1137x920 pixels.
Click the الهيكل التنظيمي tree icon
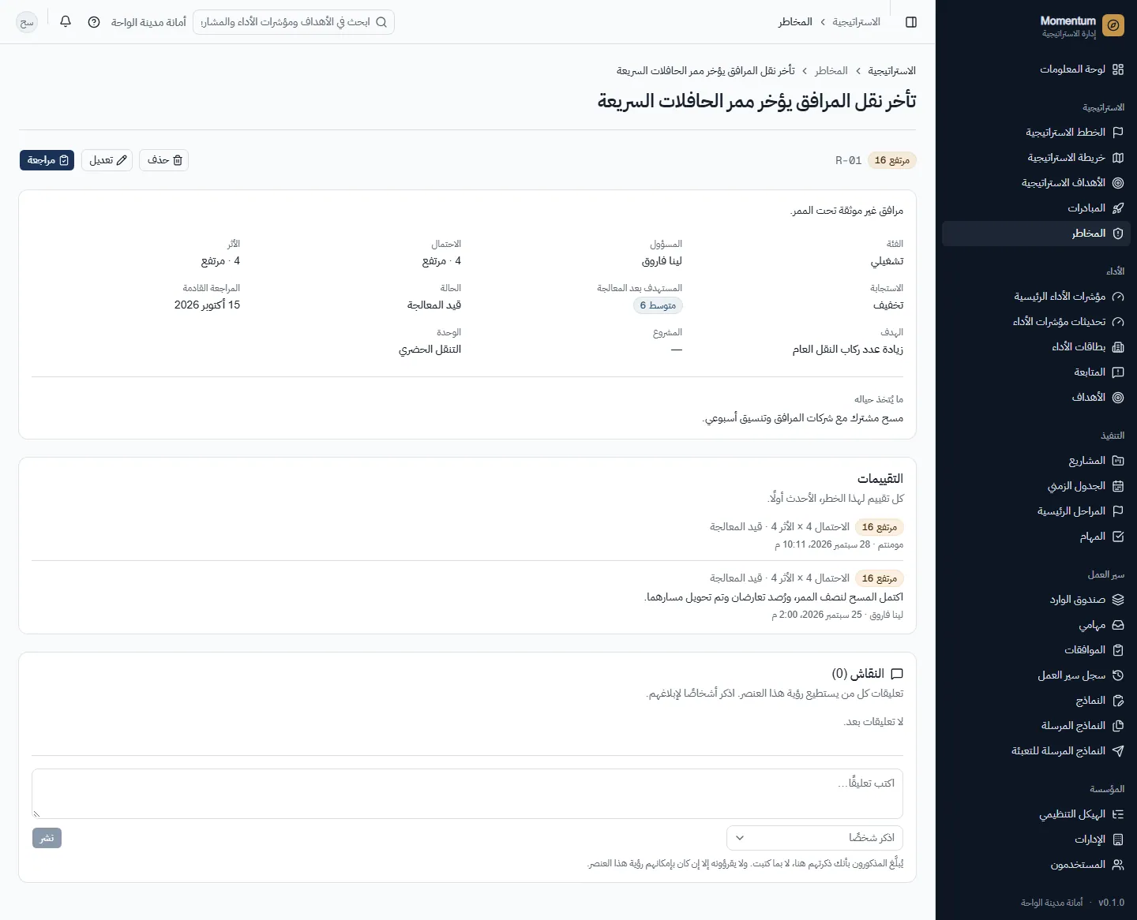(x=1117, y=814)
